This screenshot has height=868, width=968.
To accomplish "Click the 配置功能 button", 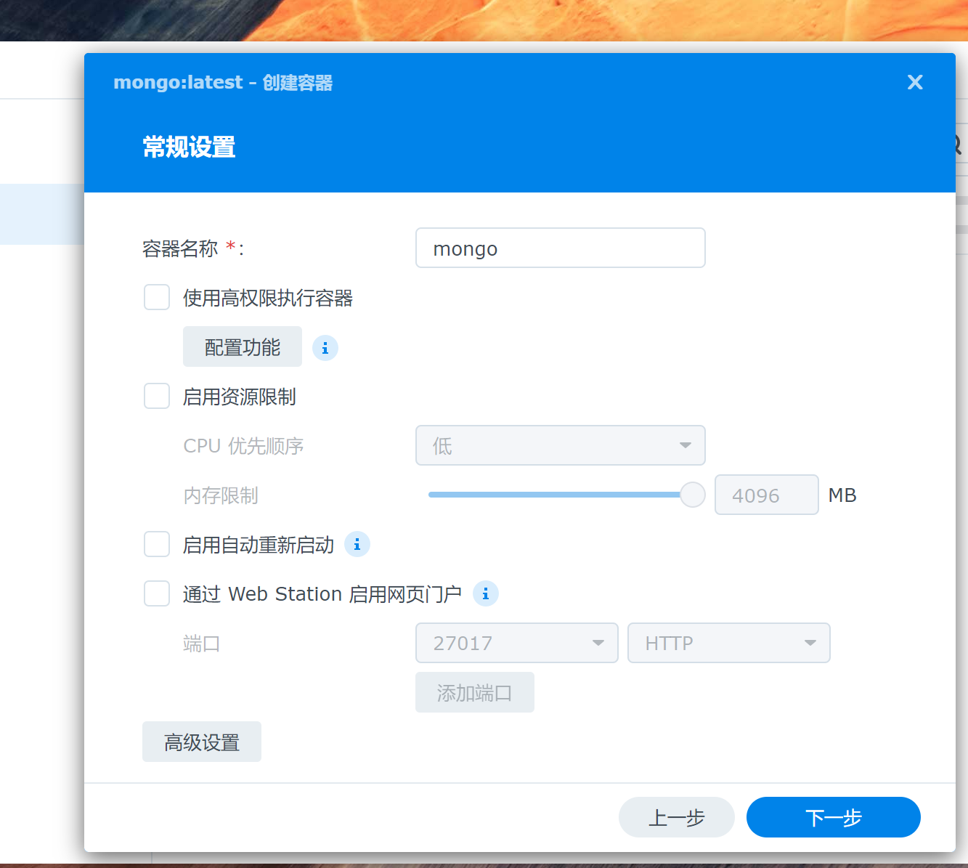I will tap(243, 346).
